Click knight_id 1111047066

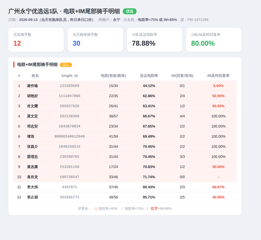click(x=69, y=96)
